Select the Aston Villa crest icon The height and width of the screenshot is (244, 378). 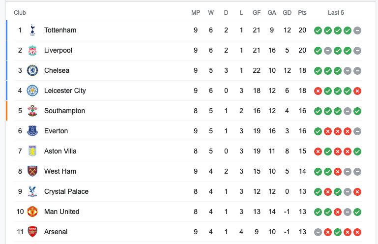(32, 151)
